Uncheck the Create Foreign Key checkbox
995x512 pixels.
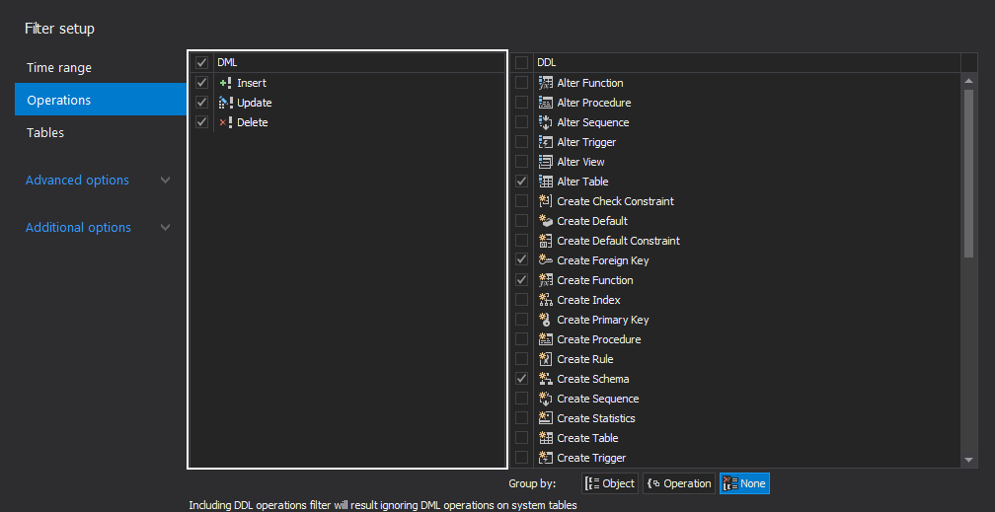click(521, 260)
